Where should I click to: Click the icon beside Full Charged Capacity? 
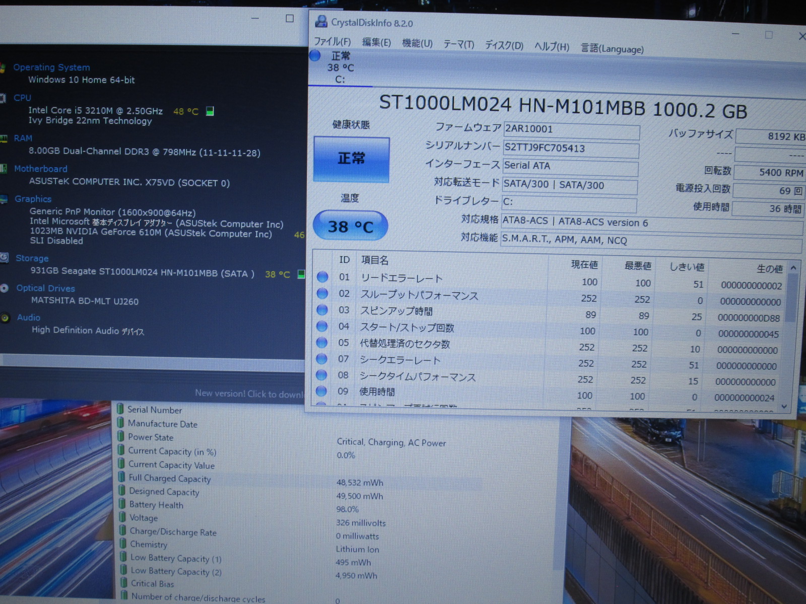(x=121, y=477)
